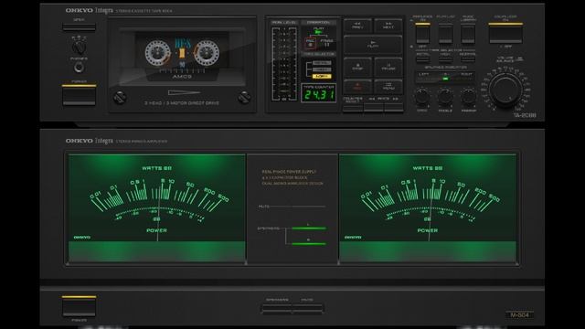Click the large VOLUME knob
Viewport: 585px width, 329px height.
click(x=505, y=90)
